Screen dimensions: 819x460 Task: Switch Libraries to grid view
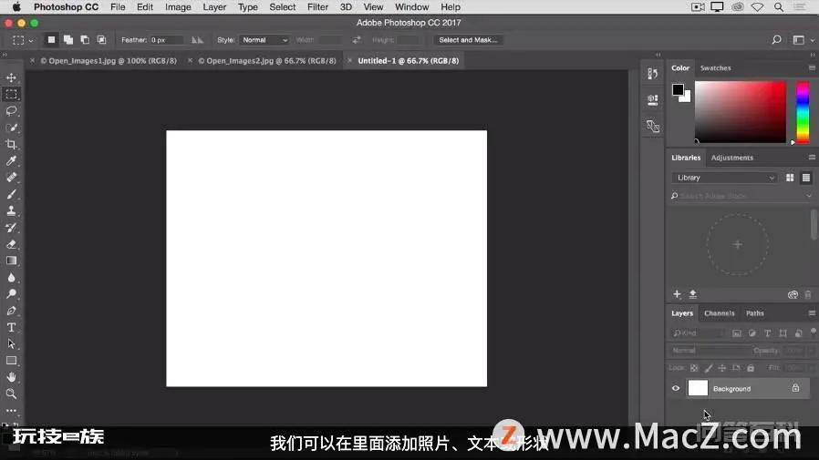(790, 178)
